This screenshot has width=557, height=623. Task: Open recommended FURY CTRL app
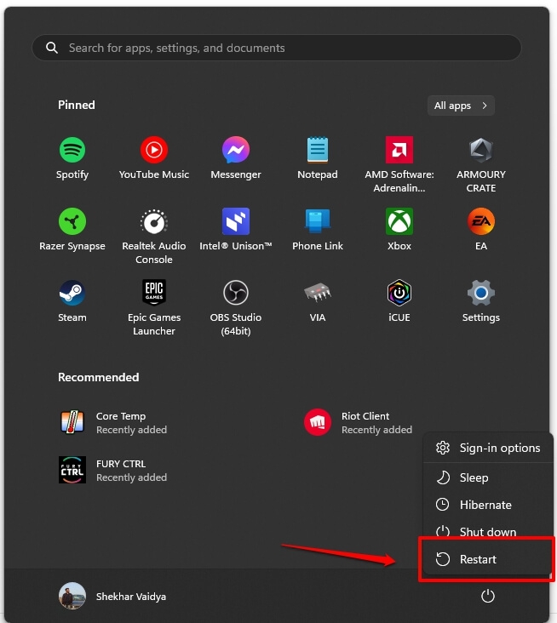coord(112,470)
